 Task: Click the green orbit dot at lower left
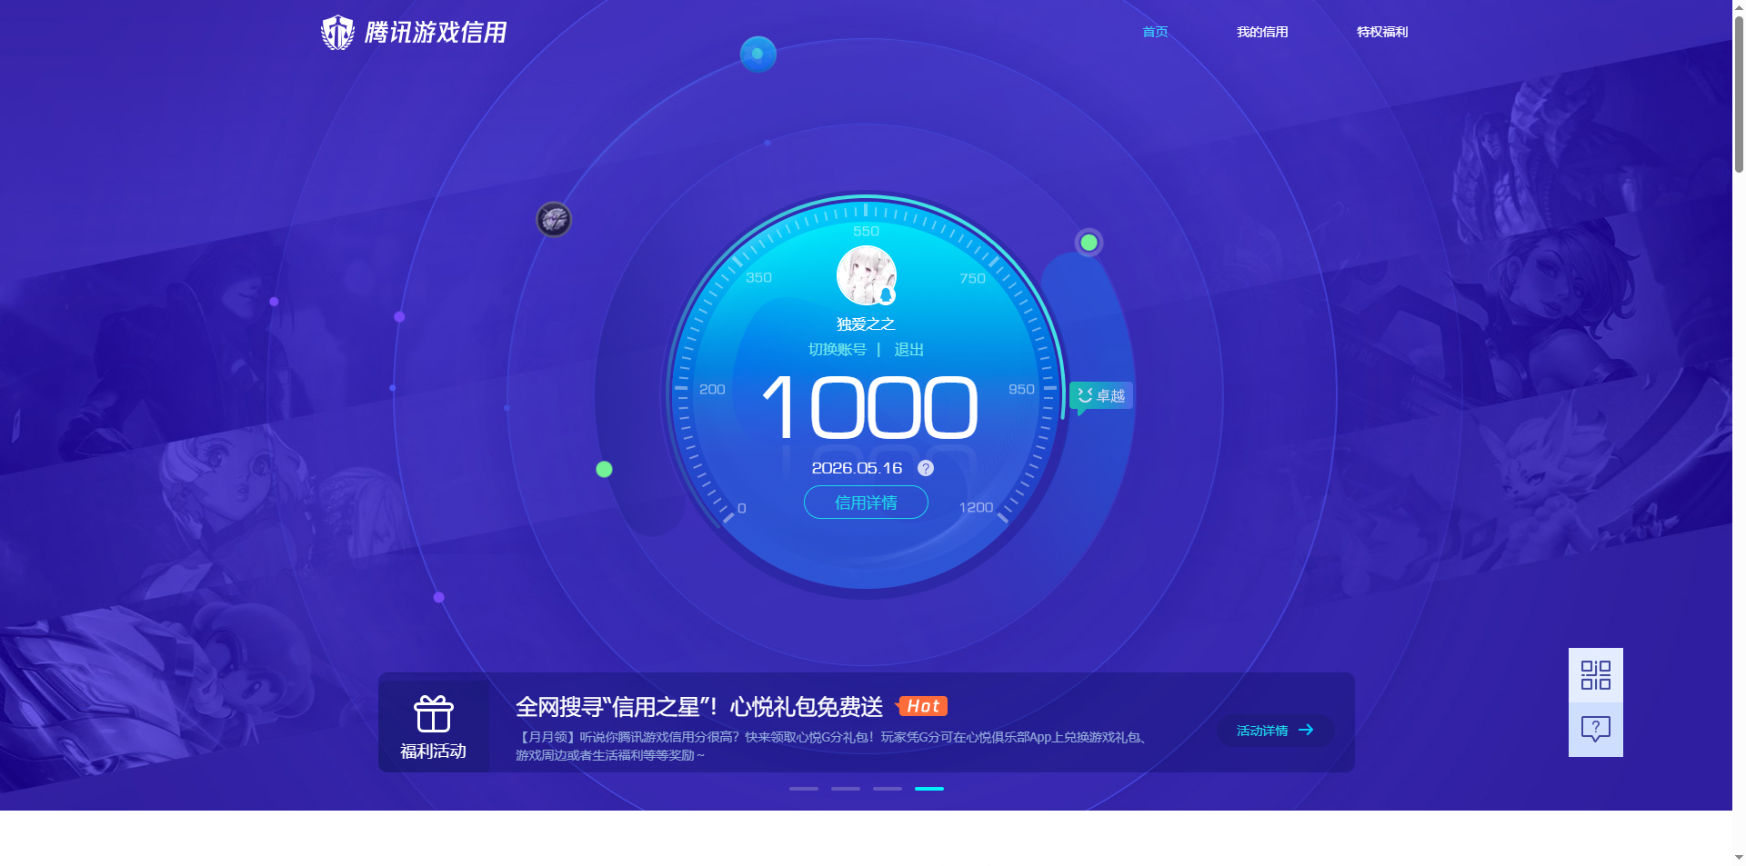tap(604, 469)
